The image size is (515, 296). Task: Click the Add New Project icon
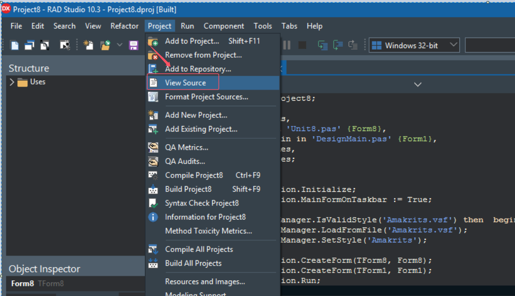[153, 115]
